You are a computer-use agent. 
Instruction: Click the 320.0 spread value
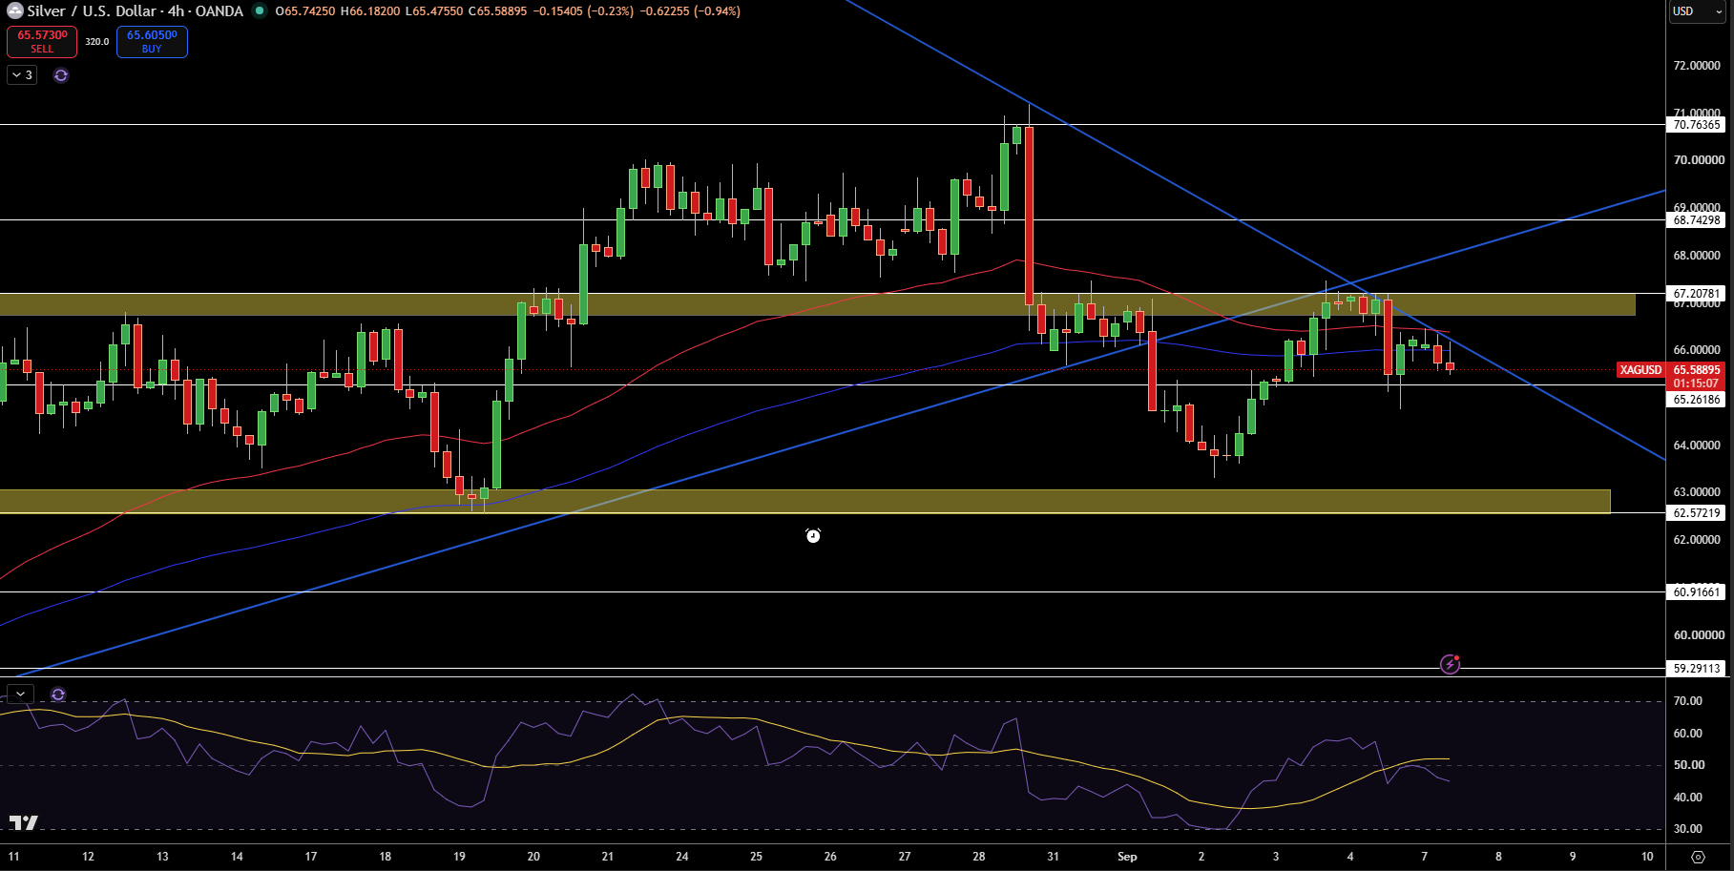97,42
